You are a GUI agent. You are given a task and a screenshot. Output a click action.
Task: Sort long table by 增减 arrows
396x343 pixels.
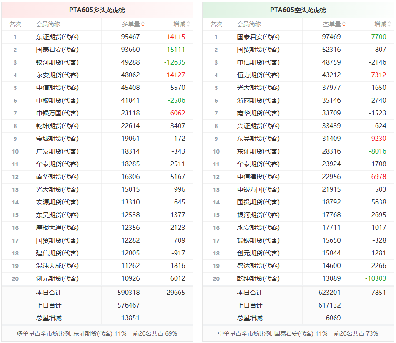coord(188,24)
